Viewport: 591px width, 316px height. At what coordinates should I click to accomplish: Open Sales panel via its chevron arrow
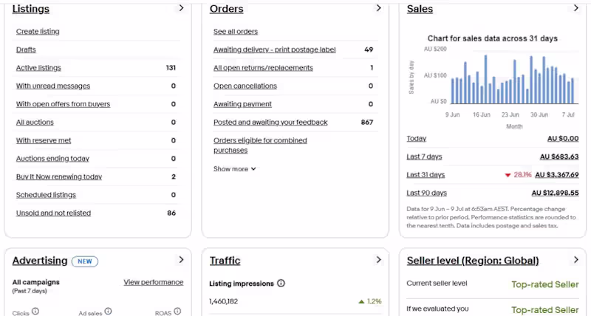click(x=576, y=8)
